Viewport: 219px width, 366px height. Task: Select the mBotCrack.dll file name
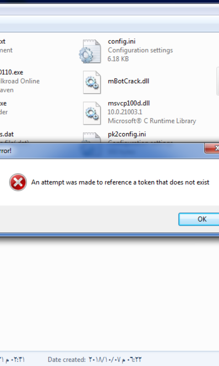[x=129, y=81]
